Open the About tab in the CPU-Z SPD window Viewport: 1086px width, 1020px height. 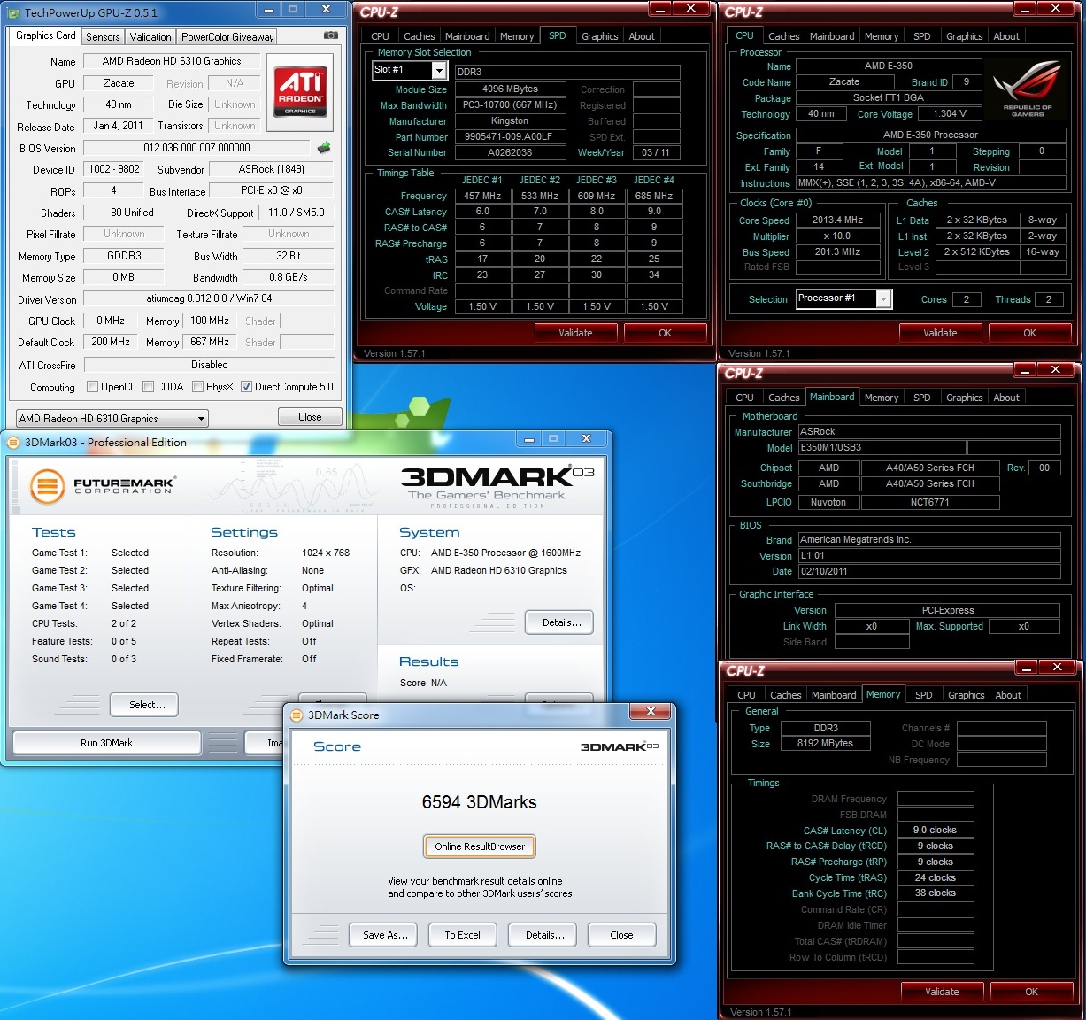[x=642, y=36]
